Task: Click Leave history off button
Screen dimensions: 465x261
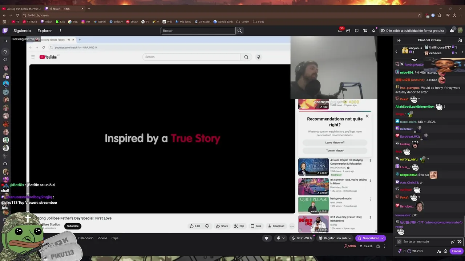Action: point(335,142)
